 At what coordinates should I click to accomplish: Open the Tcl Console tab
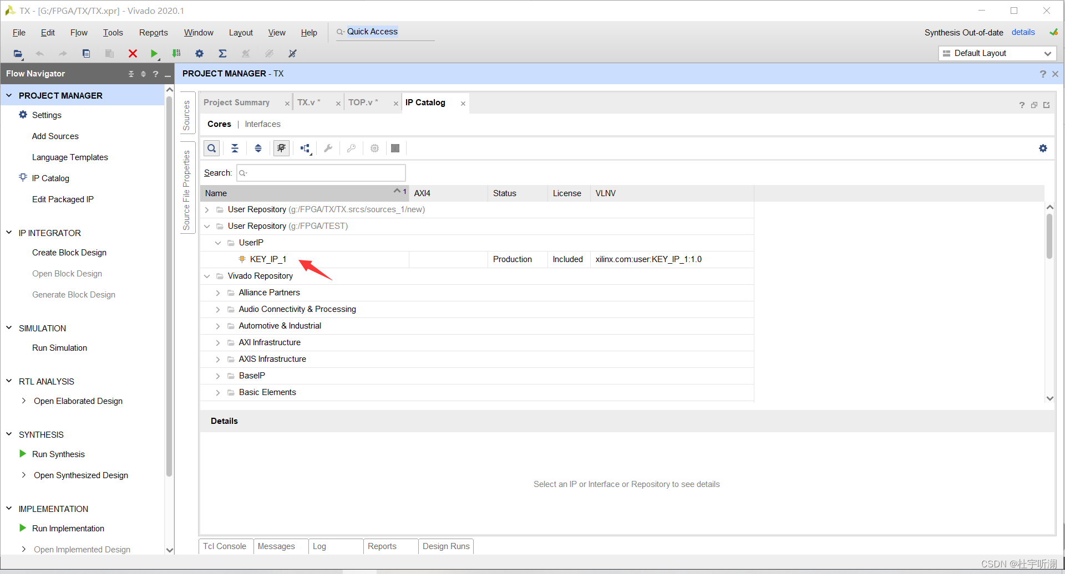click(x=225, y=546)
